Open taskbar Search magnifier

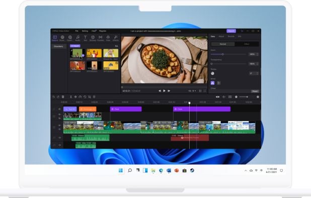click(130, 170)
